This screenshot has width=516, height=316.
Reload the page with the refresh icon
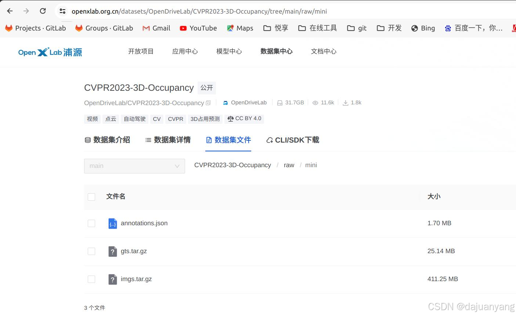point(43,11)
